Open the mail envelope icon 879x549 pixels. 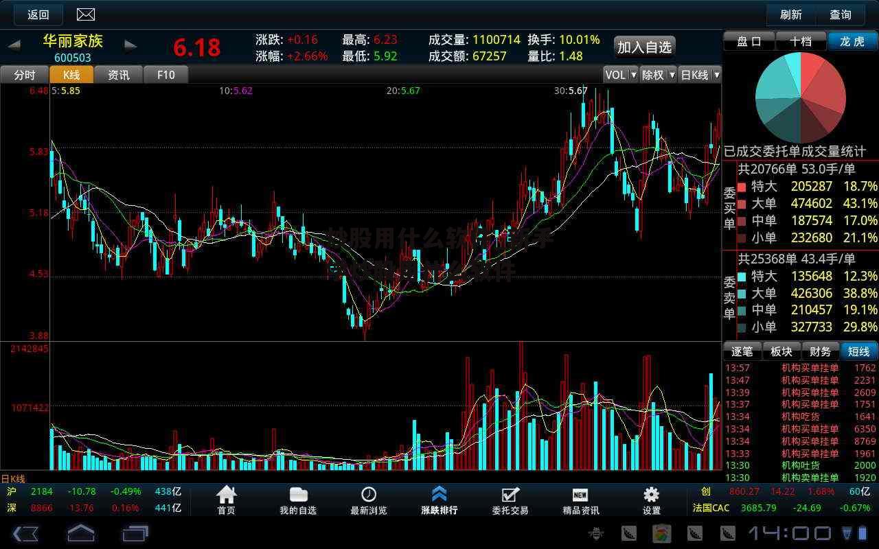point(86,14)
